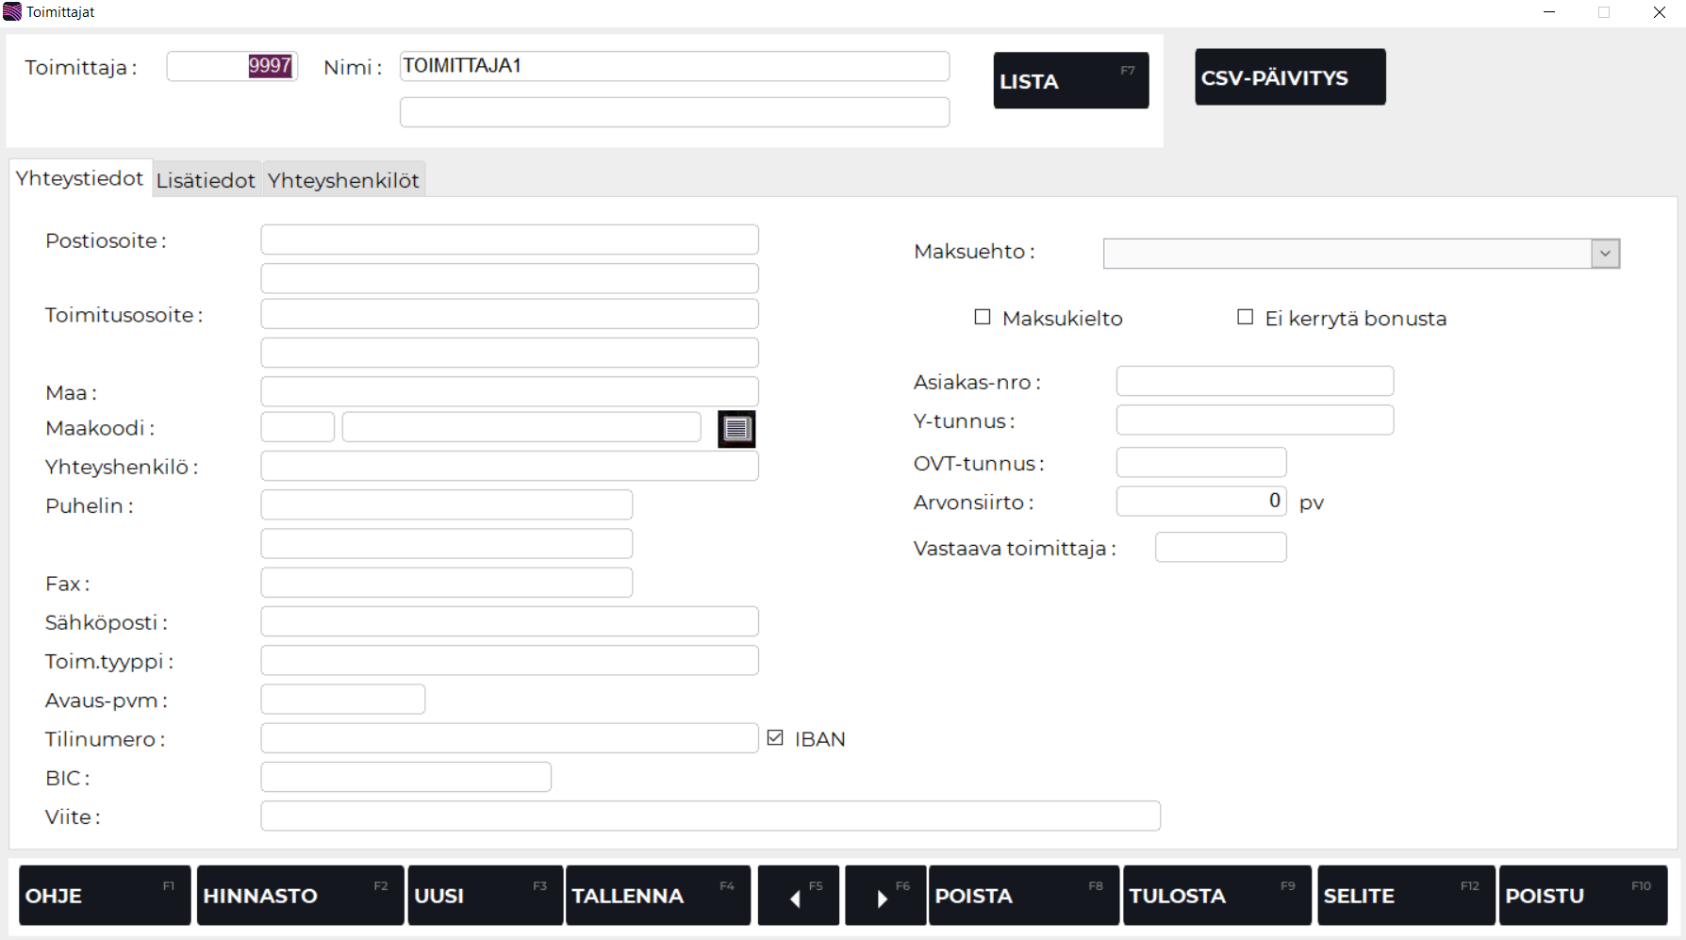
Task: Delete supplier using POISTA button
Action: coord(1023,896)
